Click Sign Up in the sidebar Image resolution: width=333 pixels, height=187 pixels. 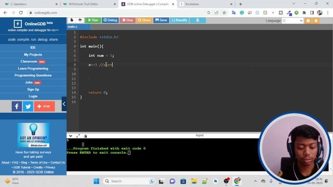[33, 89]
